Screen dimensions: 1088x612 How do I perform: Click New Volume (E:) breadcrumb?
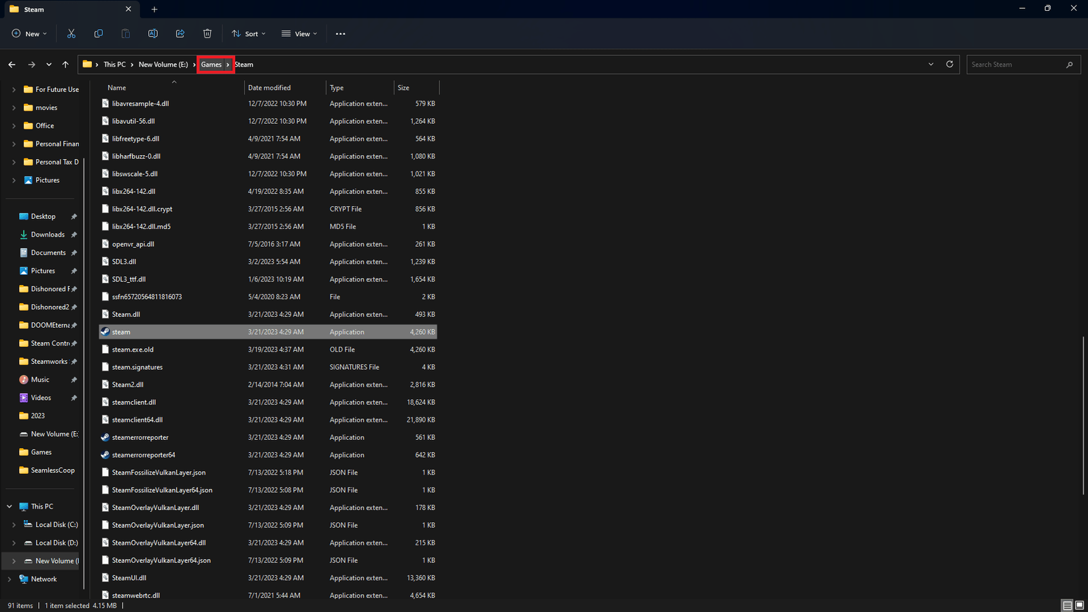(x=163, y=65)
